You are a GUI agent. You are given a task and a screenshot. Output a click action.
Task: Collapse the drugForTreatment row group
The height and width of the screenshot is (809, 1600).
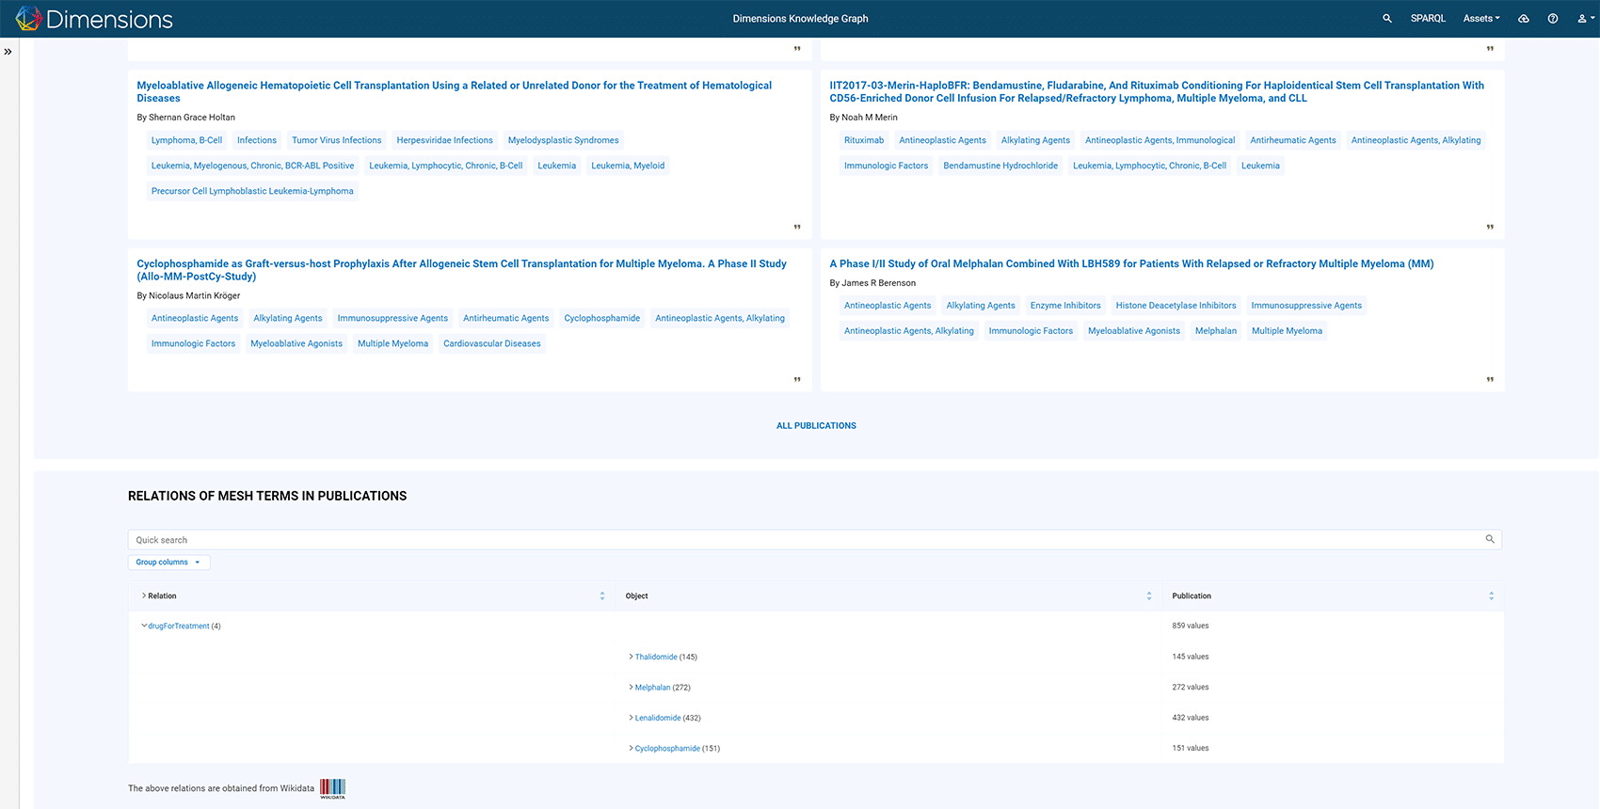[144, 626]
